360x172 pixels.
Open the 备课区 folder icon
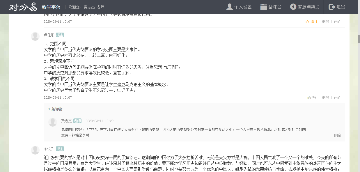coord(263,7)
